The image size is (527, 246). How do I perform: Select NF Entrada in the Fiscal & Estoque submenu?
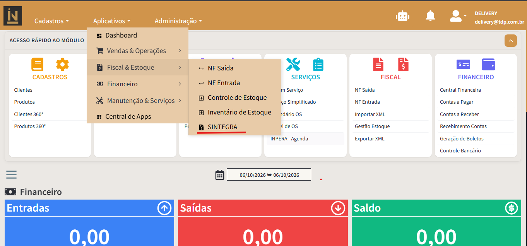234,83
